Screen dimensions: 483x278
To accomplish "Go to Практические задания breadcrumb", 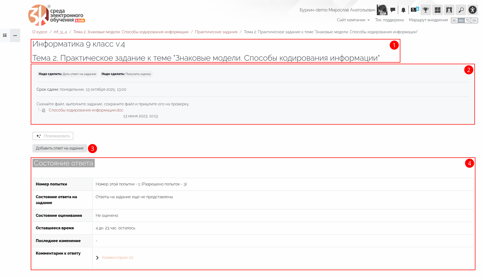I will [x=216, y=32].
